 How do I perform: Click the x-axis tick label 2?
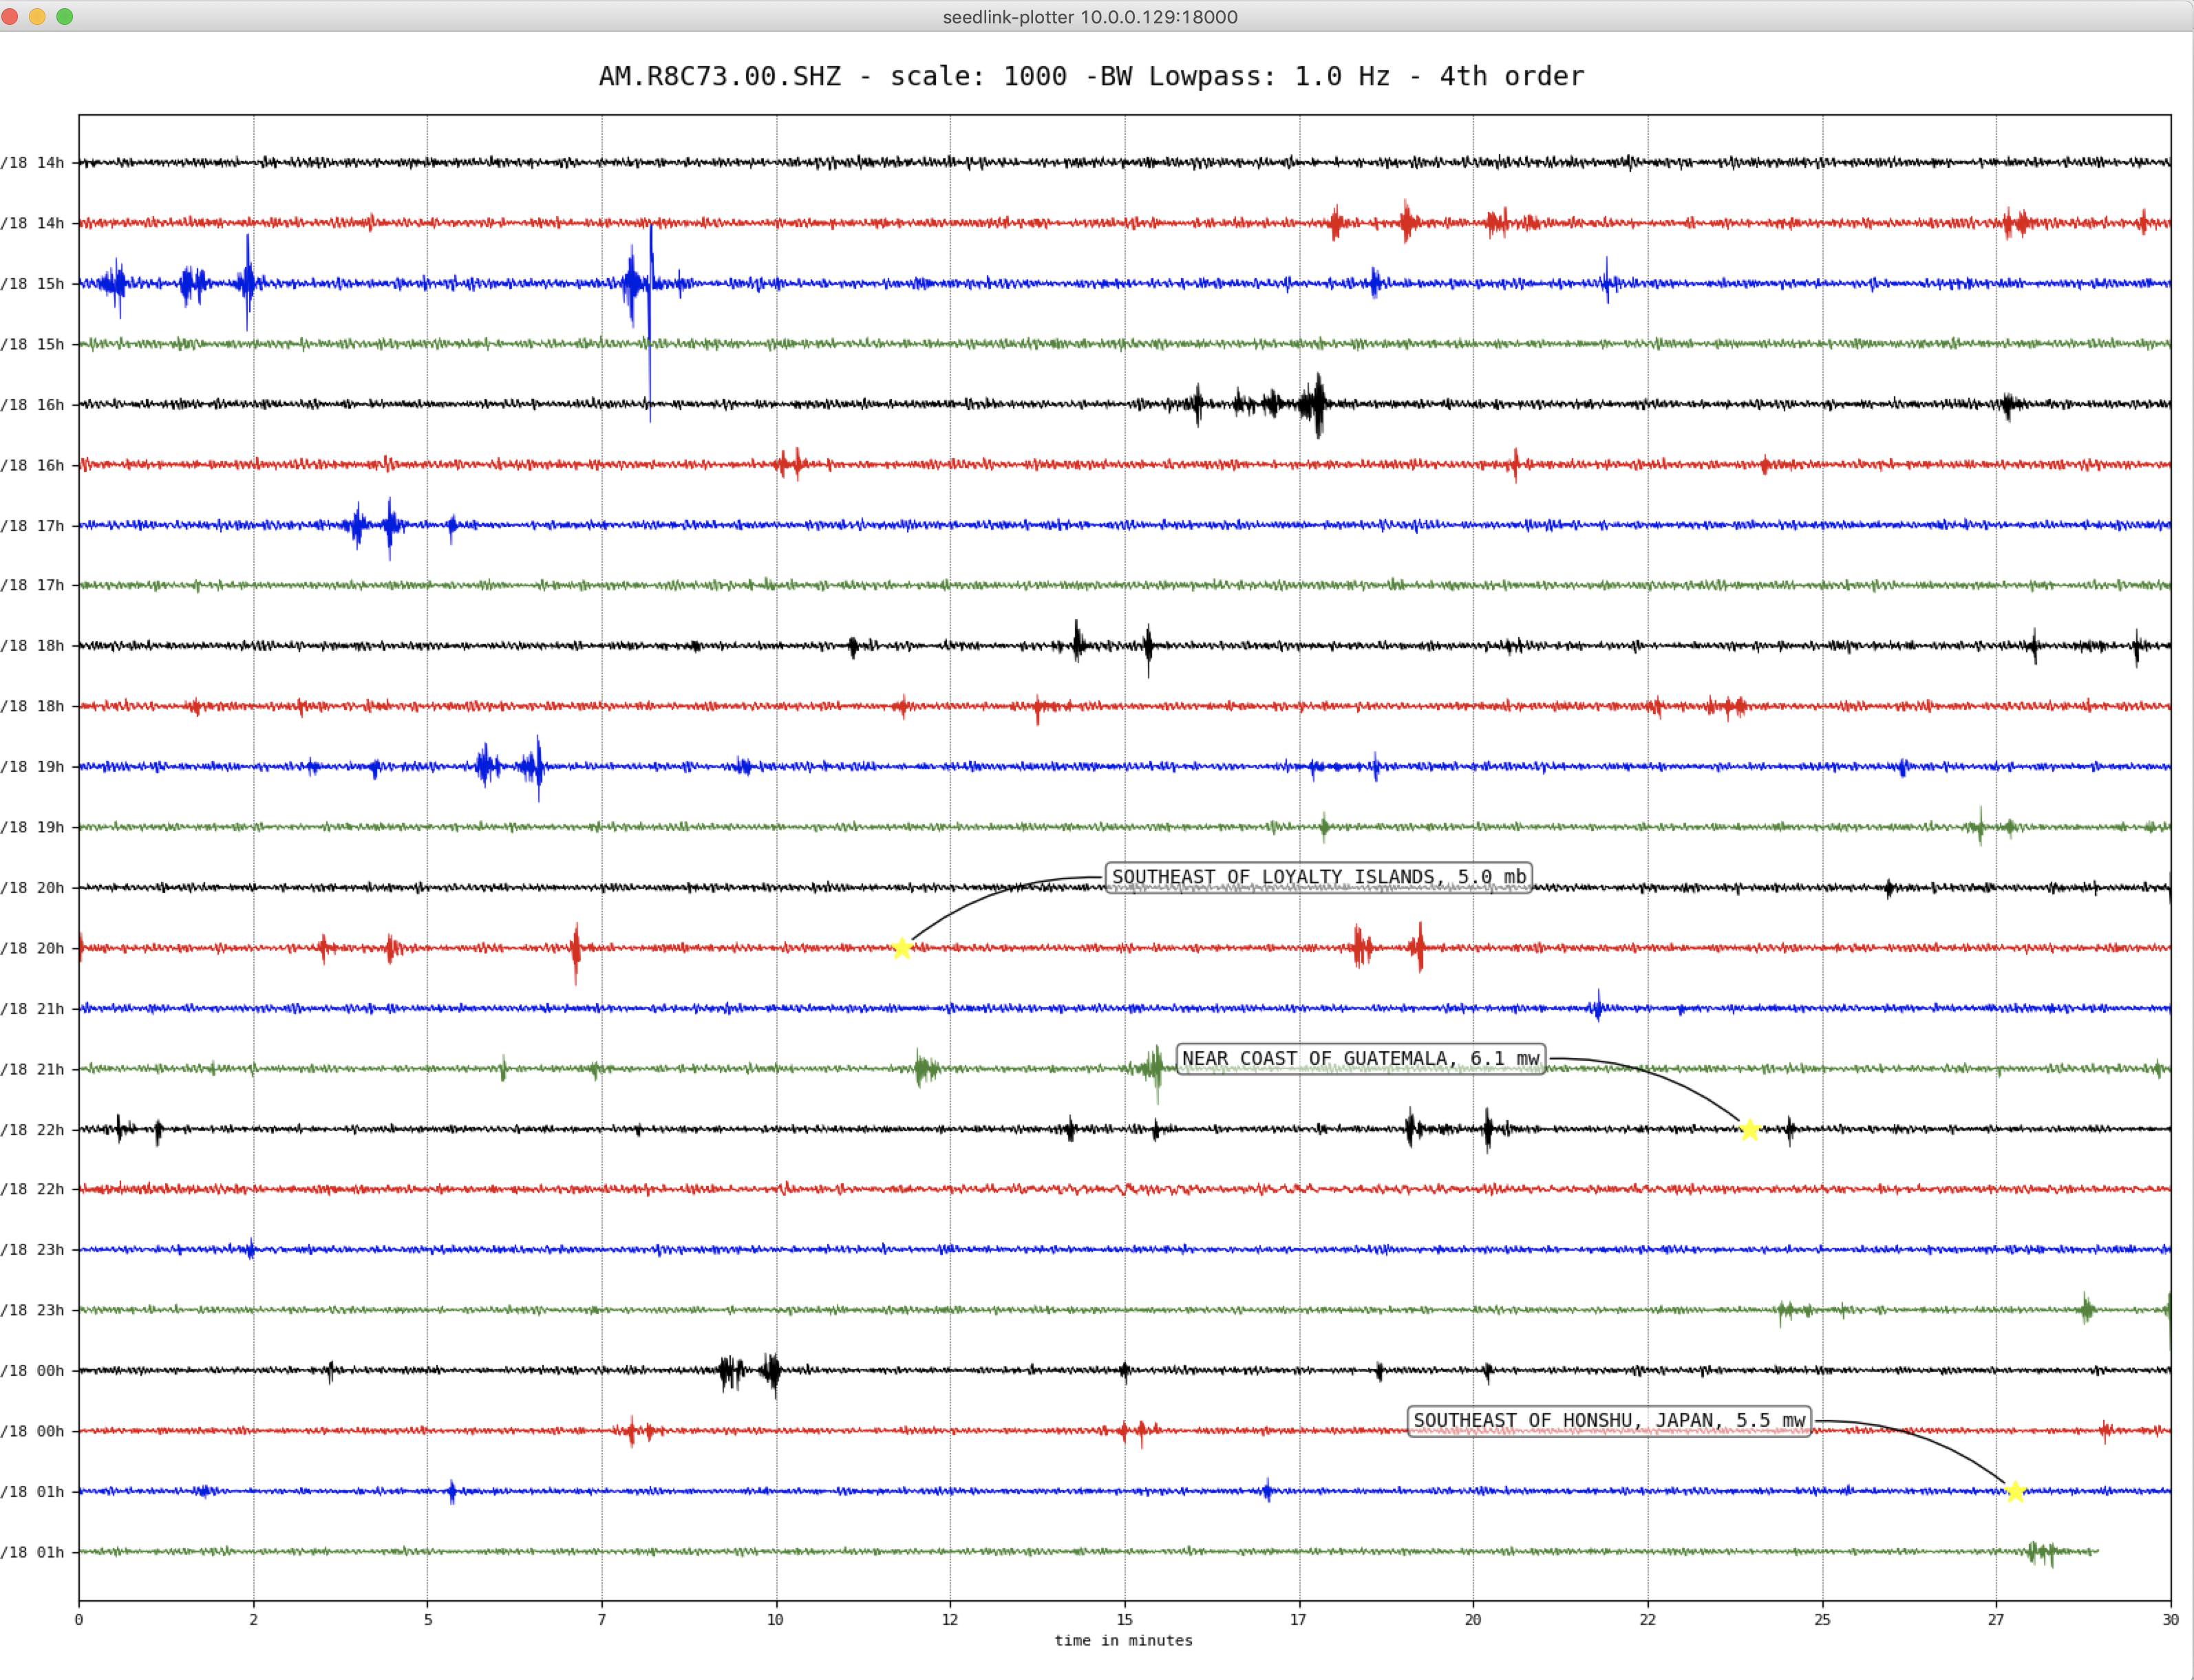pos(253,1619)
